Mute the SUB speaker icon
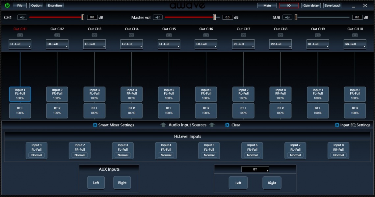This screenshot has width=375, height=197. tap(287, 17)
